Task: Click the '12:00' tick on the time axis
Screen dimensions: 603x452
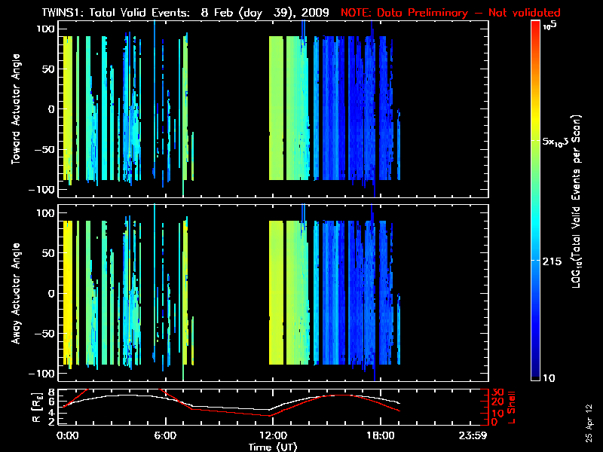Action: click(x=271, y=436)
